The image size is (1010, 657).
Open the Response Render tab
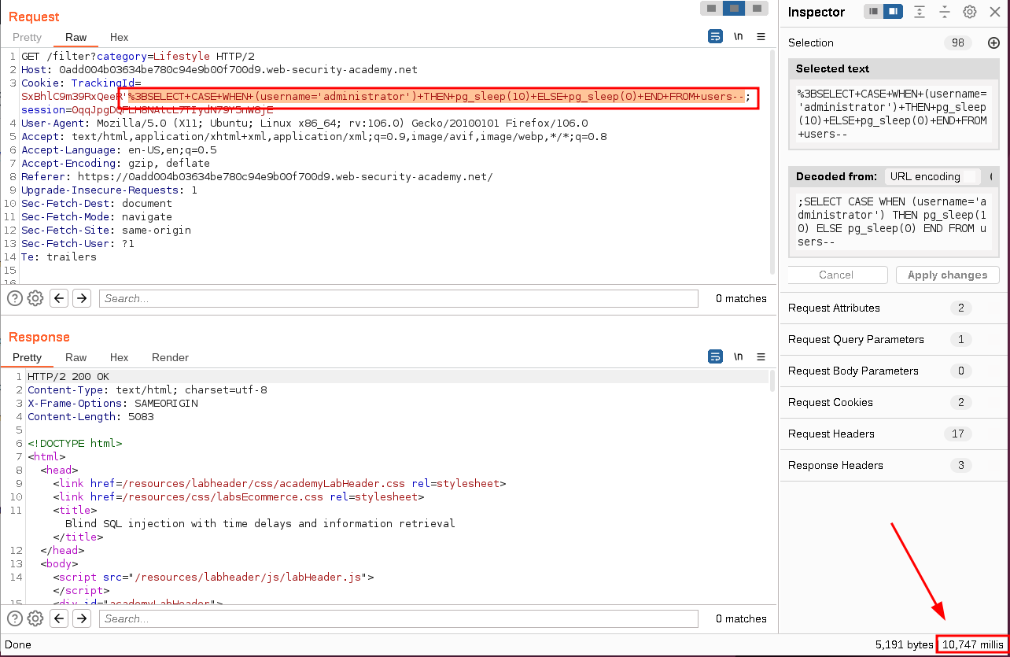(x=170, y=357)
